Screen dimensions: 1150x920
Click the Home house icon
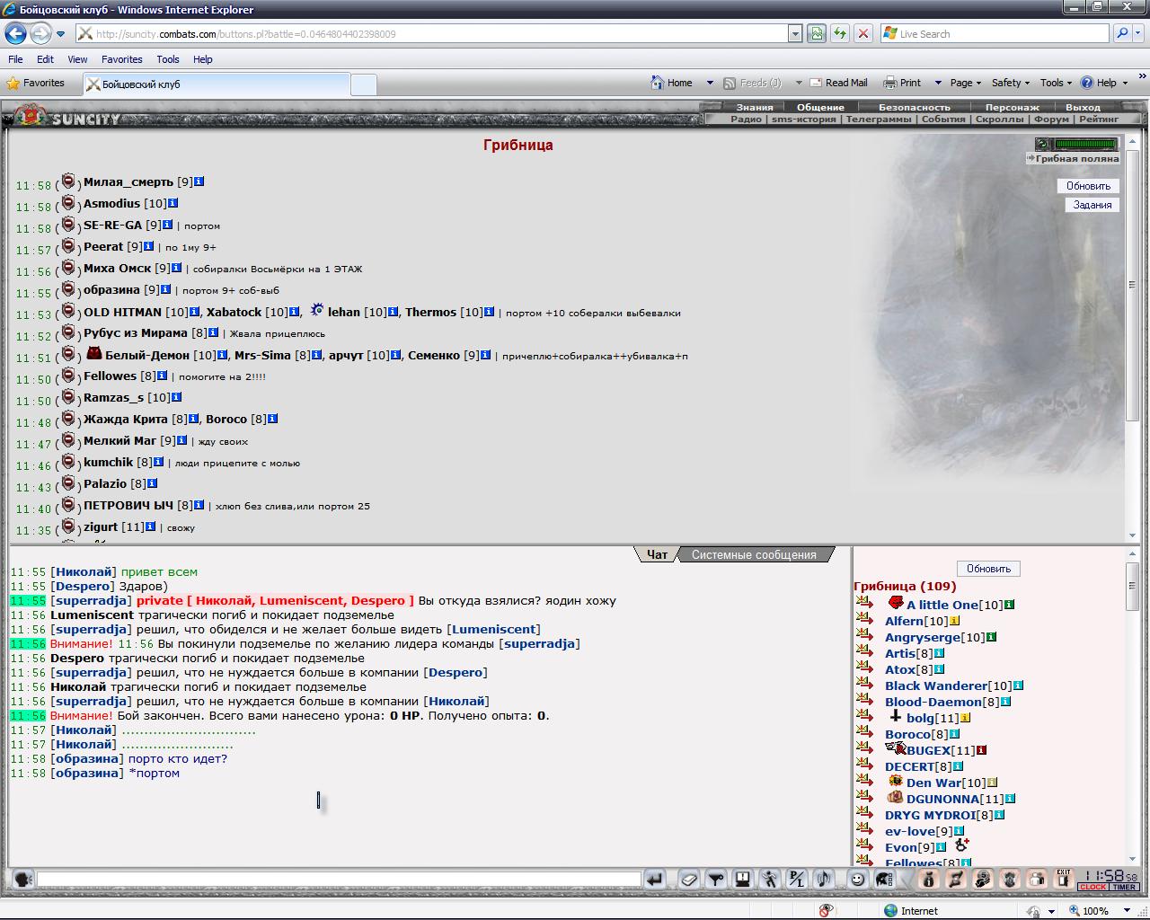click(x=658, y=83)
